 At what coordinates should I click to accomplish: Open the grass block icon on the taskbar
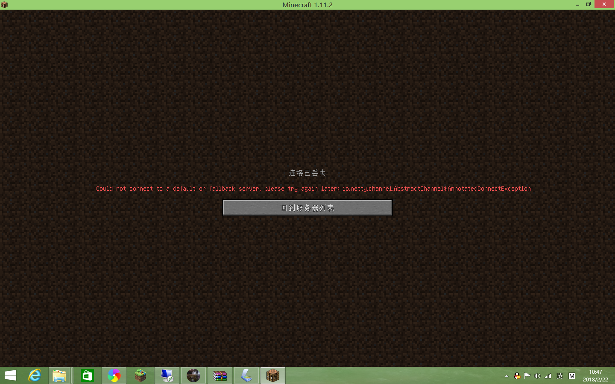tap(141, 375)
